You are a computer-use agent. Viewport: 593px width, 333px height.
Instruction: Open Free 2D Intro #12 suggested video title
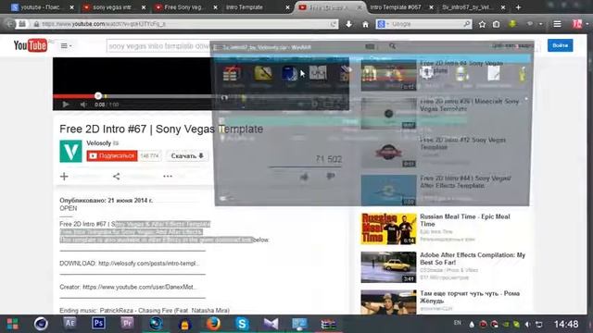[x=462, y=143]
